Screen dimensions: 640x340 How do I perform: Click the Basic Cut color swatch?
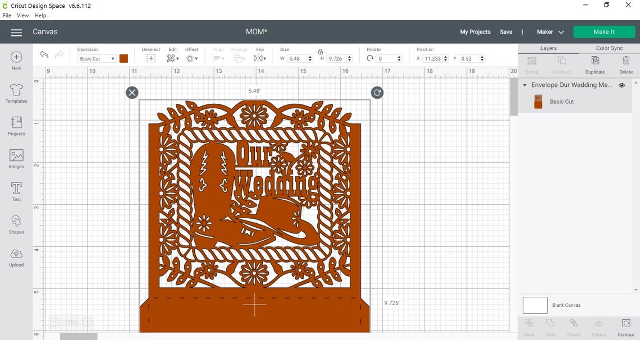[x=124, y=58]
